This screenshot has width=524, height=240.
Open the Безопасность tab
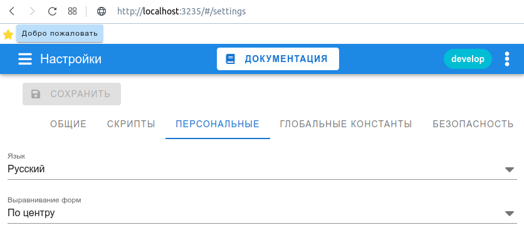tap(473, 124)
